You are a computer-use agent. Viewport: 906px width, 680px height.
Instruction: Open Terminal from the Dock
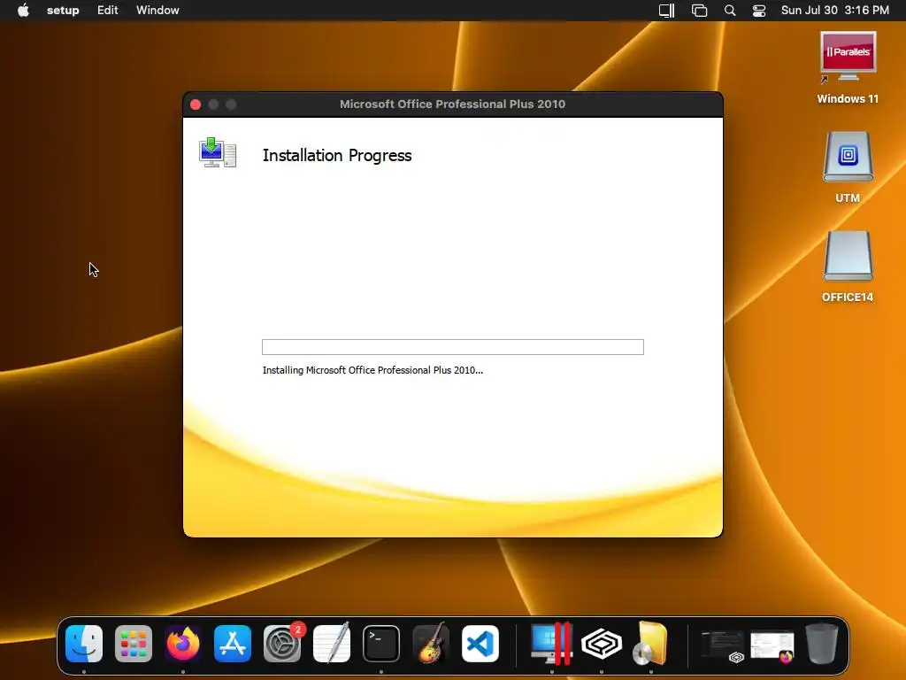pyautogui.click(x=381, y=644)
